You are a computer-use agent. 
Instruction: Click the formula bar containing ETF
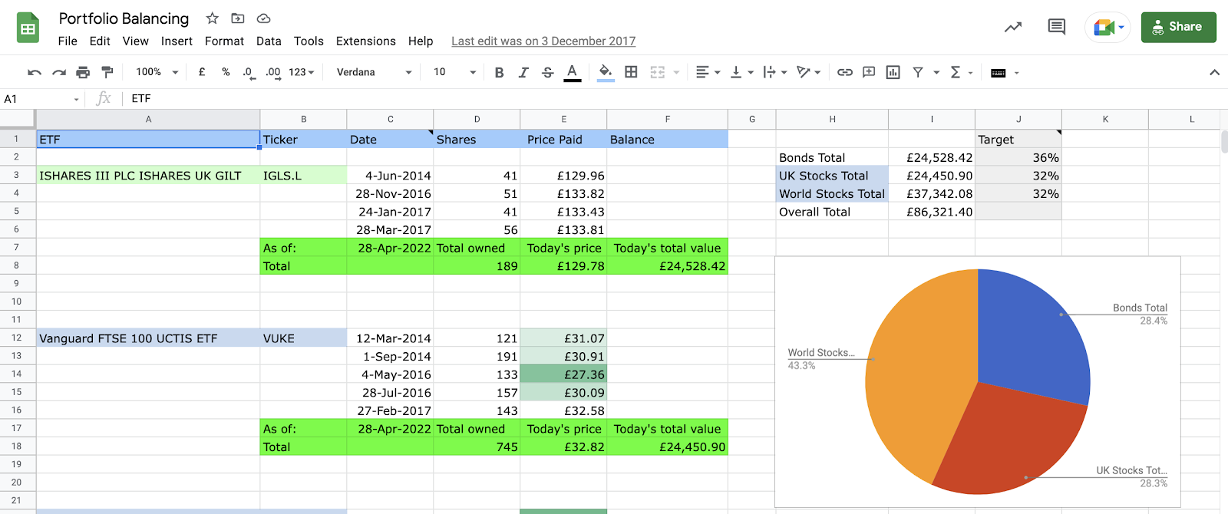[675, 98]
